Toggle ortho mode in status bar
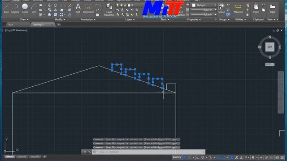The height and width of the screenshot is (161, 287). (198, 157)
